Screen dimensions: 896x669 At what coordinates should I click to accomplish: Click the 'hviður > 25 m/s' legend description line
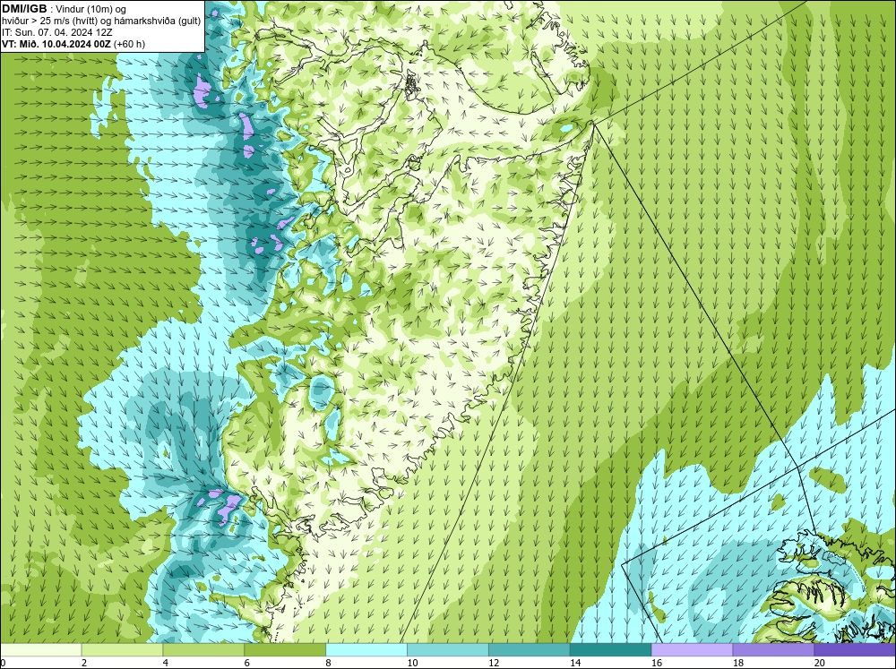101,21
